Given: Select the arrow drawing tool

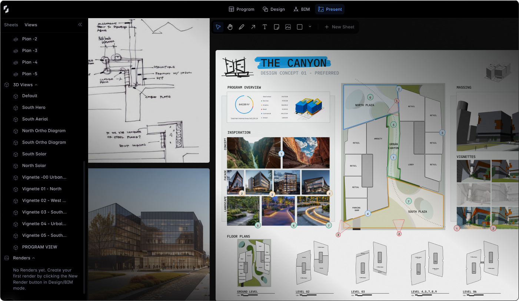Looking at the screenshot, I should pyautogui.click(x=253, y=26).
